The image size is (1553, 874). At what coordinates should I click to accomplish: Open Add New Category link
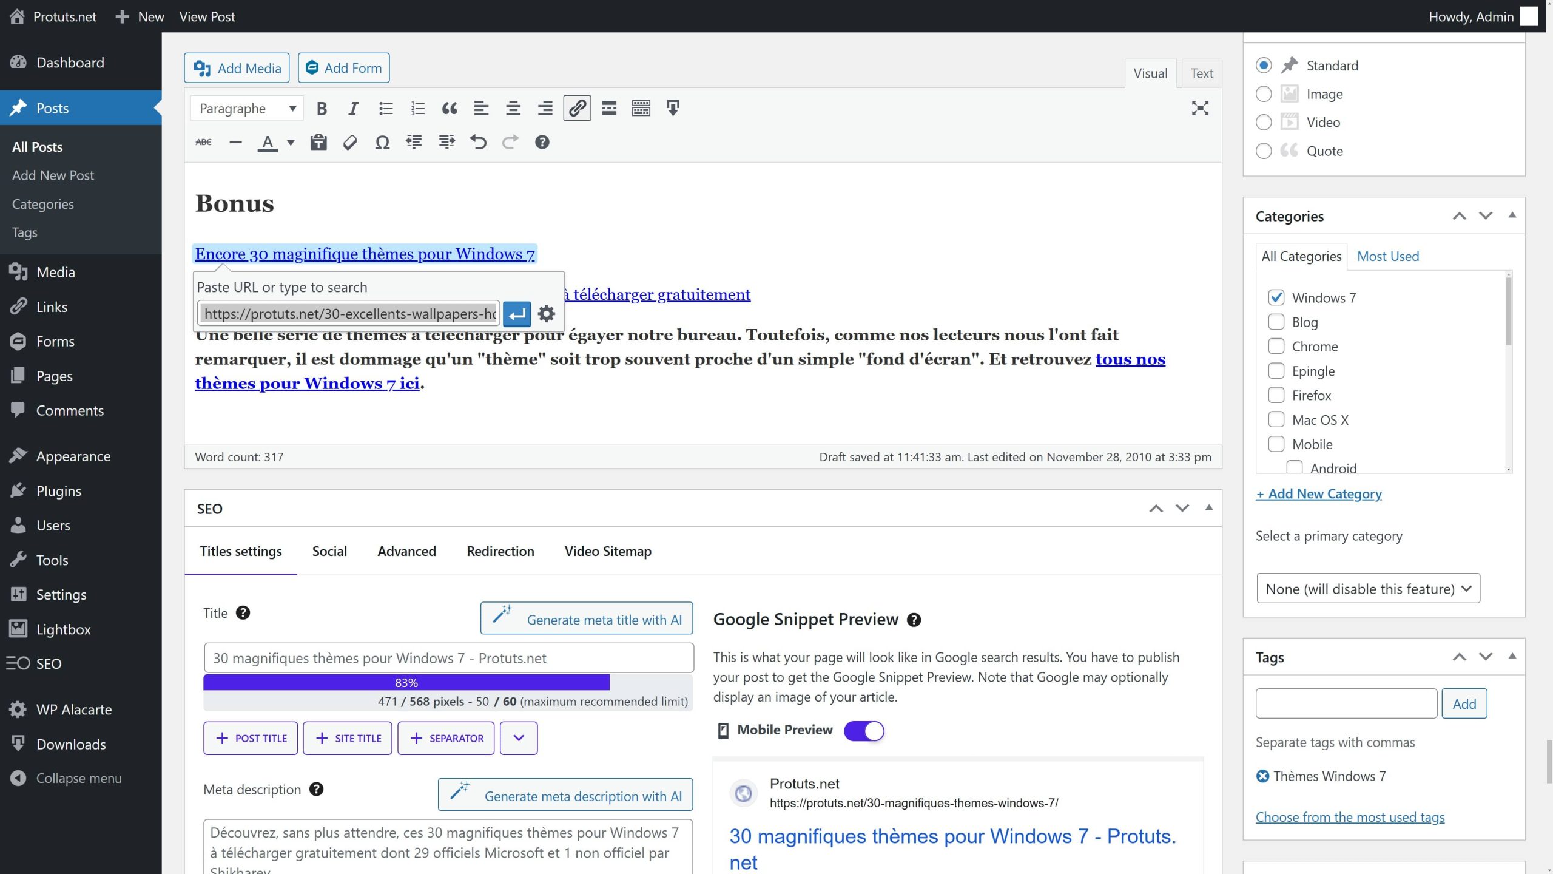click(x=1319, y=493)
